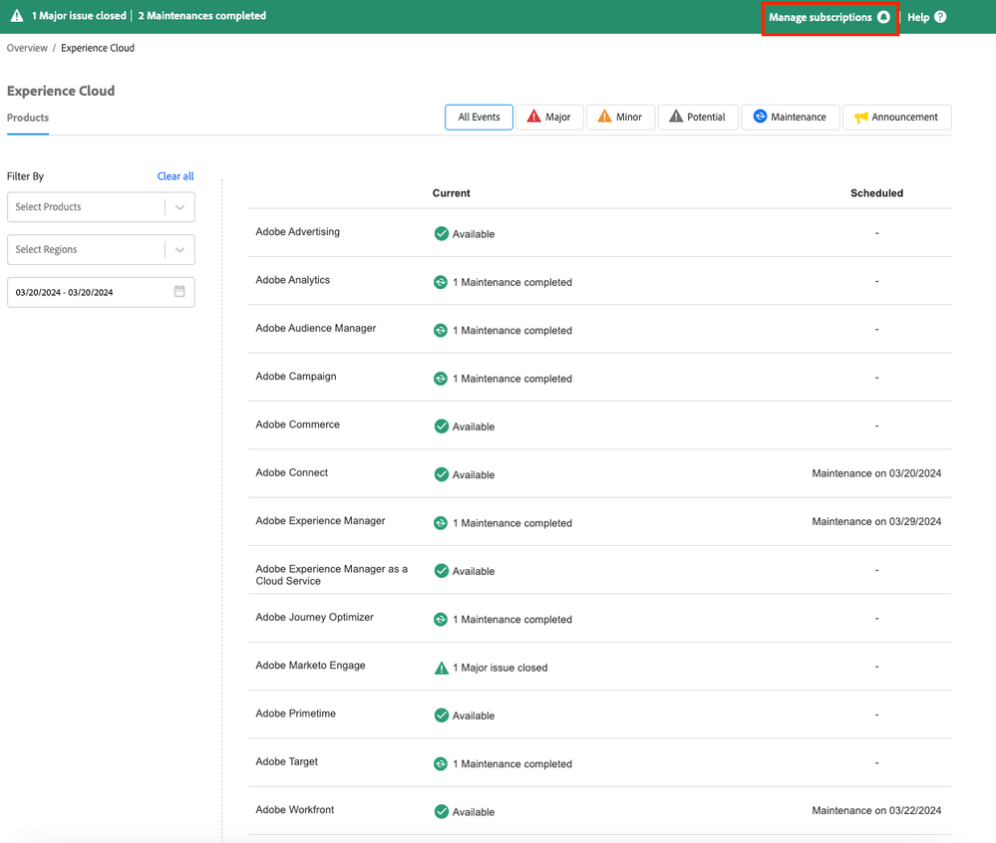This screenshot has height=843, width=996.
Task: Open Manage subscriptions
Action: pos(829,17)
